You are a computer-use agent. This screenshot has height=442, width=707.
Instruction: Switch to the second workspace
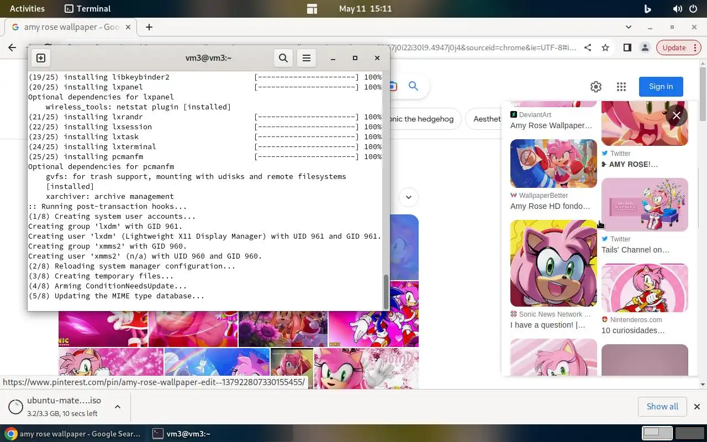click(x=689, y=433)
